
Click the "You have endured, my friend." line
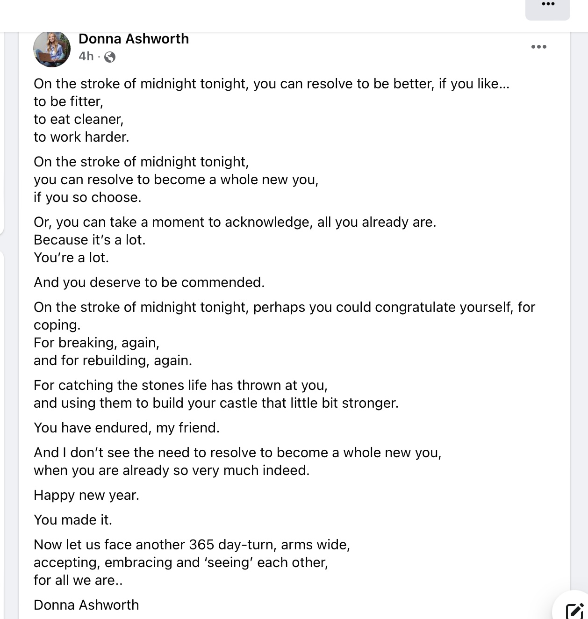pyautogui.click(x=127, y=428)
